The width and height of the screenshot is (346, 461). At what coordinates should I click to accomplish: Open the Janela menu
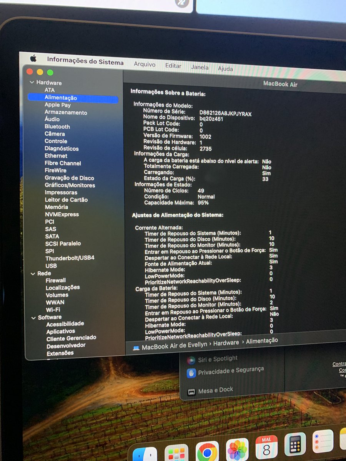point(200,67)
